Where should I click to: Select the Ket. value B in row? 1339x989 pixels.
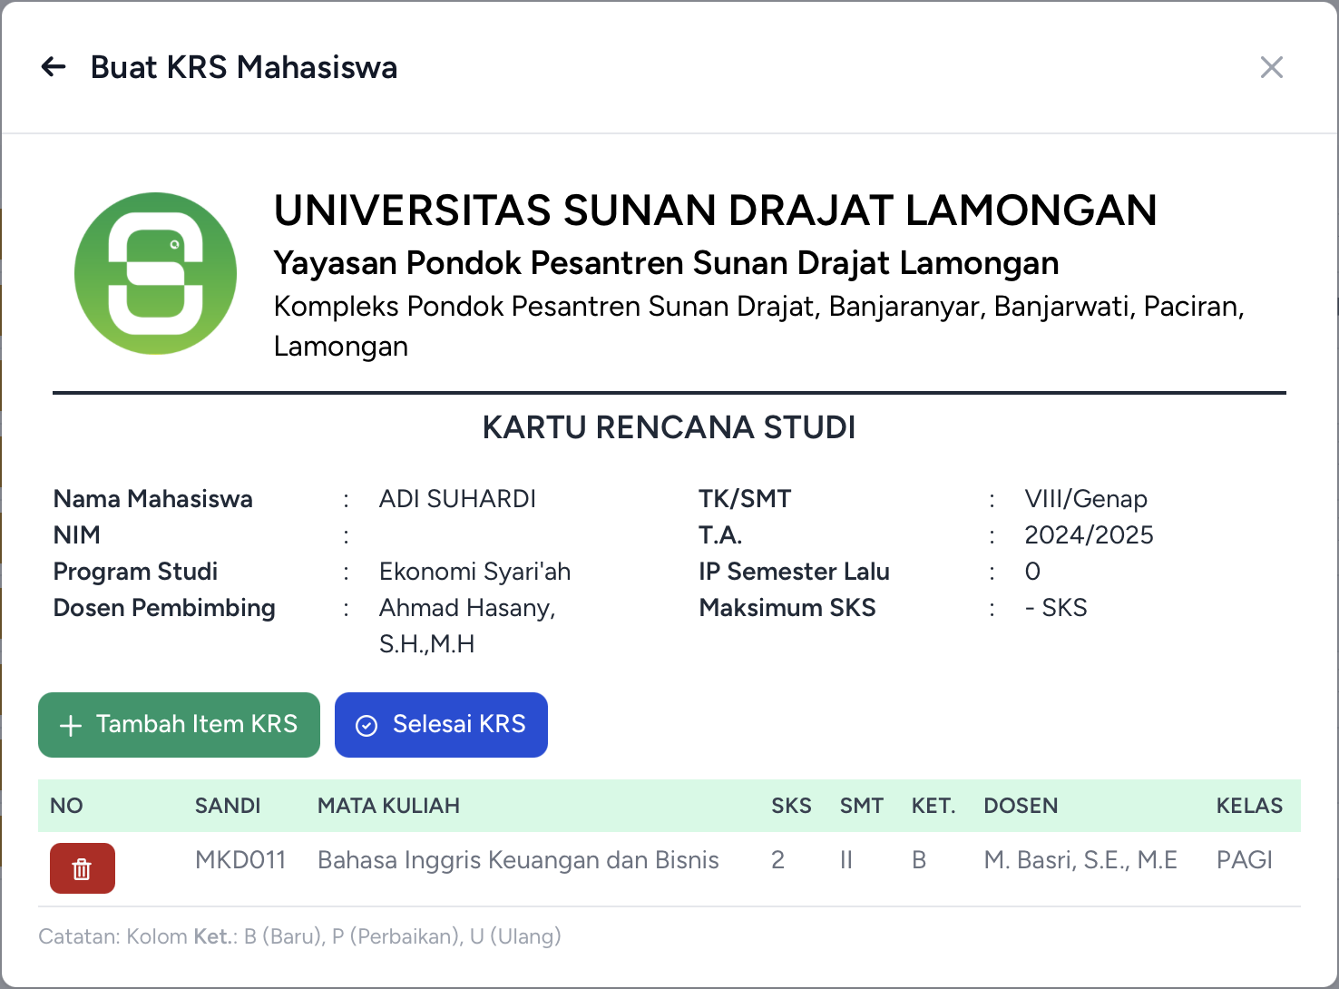pyautogui.click(x=919, y=860)
